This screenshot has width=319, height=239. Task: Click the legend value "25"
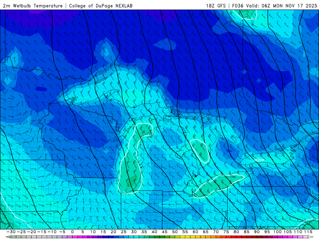click(x=124, y=232)
